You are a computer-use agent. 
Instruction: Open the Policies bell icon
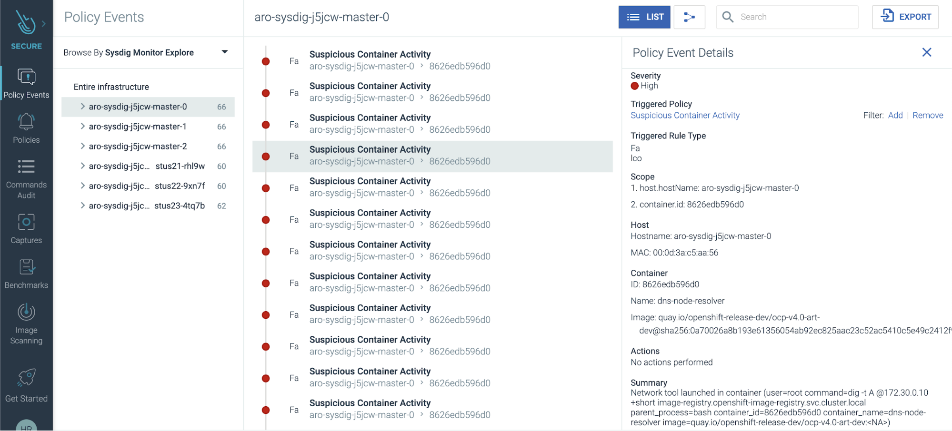point(26,122)
